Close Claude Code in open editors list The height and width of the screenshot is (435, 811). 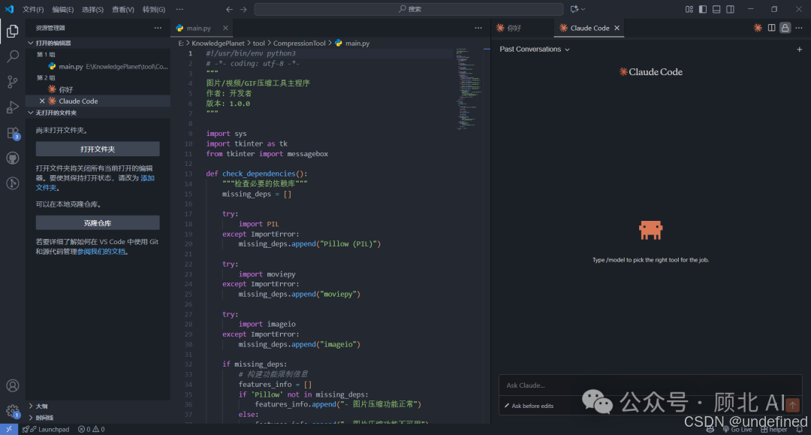pos(42,101)
